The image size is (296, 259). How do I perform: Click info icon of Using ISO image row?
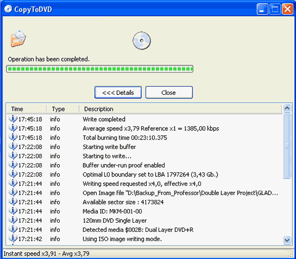point(13,239)
